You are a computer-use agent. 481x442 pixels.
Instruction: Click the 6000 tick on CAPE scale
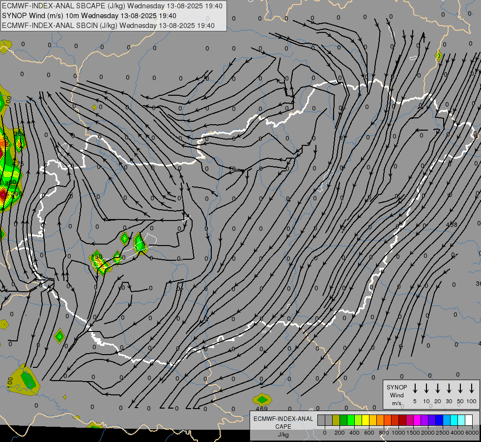pyautogui.click(x=472, y=433)
